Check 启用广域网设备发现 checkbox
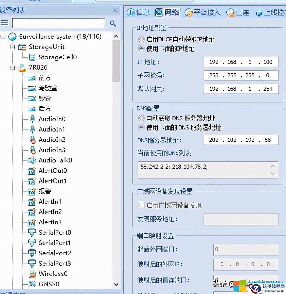This screenshot has height=294, width=286. [x=141, y=205]
